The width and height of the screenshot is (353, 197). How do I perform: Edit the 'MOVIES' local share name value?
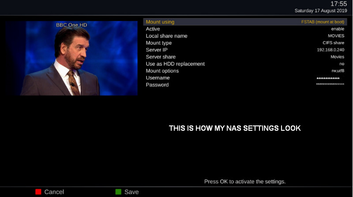336,36
